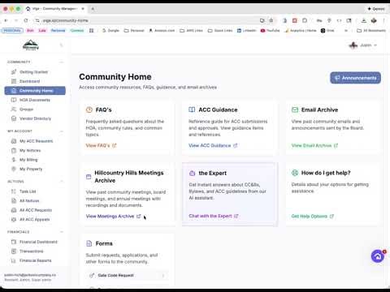Screen dimensions: 390x292
Task: Open the Amazon.com bookmark
Action: (x=162, y=31)
